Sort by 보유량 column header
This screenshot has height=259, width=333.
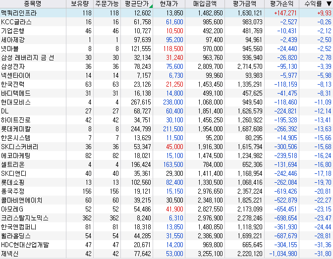[80, 4]
